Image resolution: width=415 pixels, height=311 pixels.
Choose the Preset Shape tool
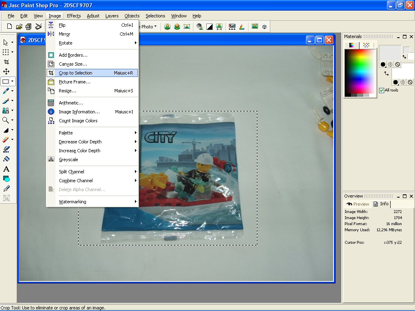pos(6,179)
